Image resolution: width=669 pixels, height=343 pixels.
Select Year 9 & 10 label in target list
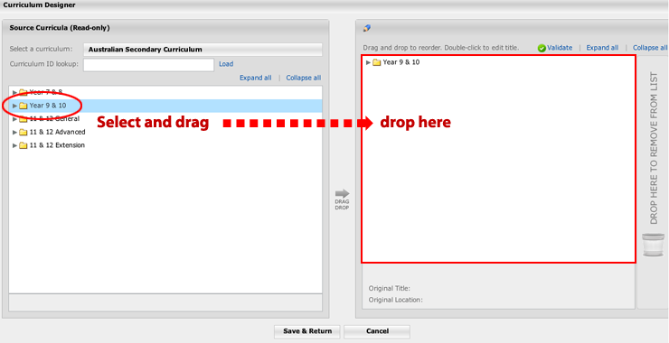coord(401,62)
